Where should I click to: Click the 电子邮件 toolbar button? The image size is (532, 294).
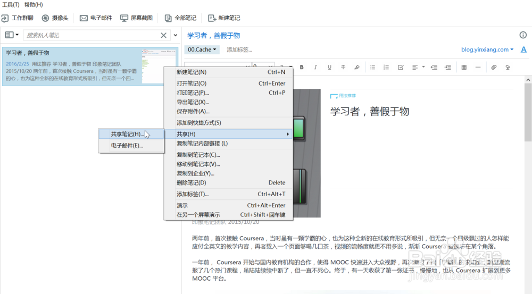click(96, 18)
